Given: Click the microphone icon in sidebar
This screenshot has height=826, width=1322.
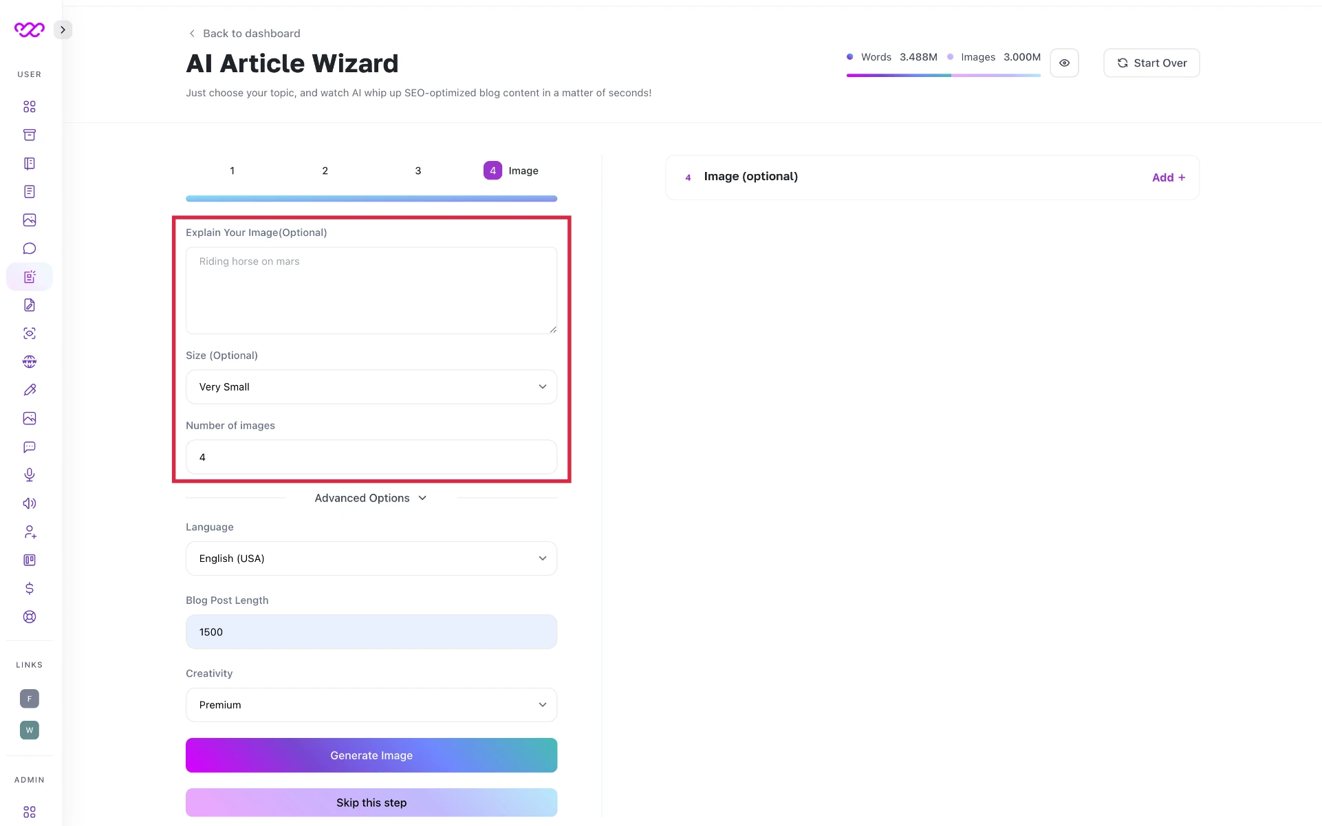Looking at the screenshot, I should [x=30, y=475].
